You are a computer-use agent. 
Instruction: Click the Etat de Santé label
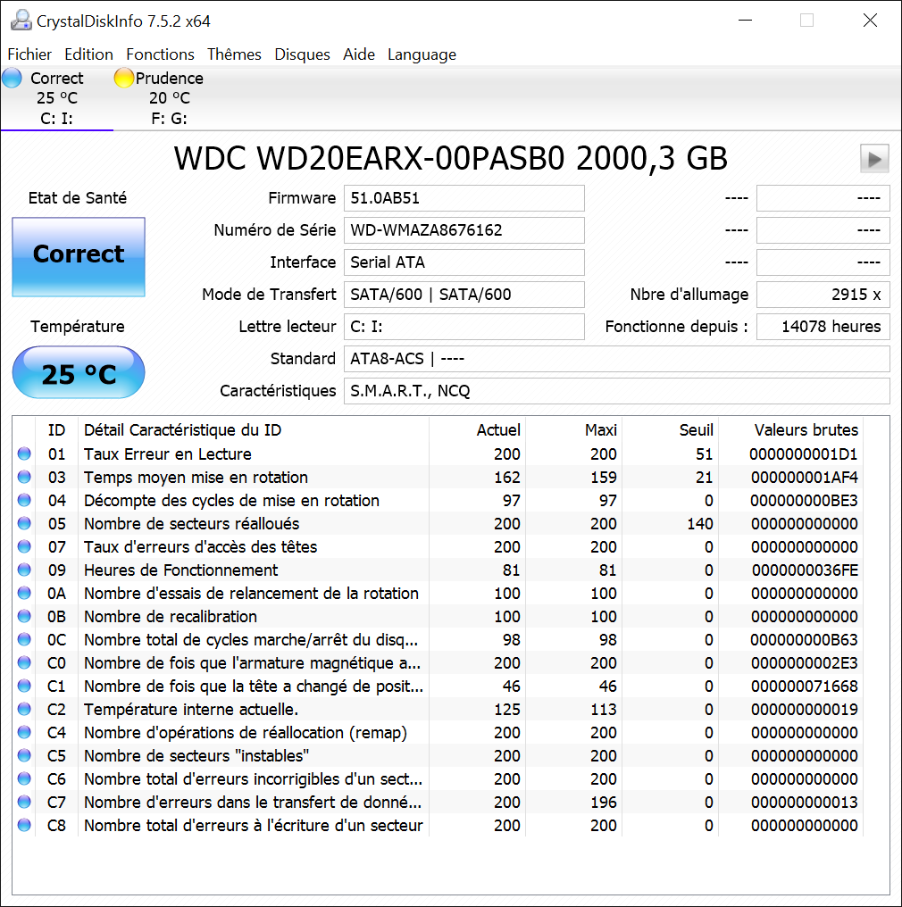click(x=78, y=198)
